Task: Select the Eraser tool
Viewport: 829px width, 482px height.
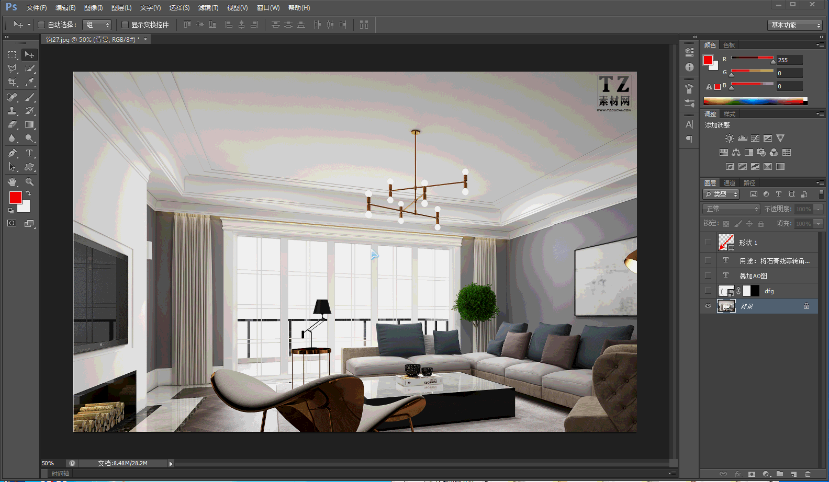Action: point(12,124)
